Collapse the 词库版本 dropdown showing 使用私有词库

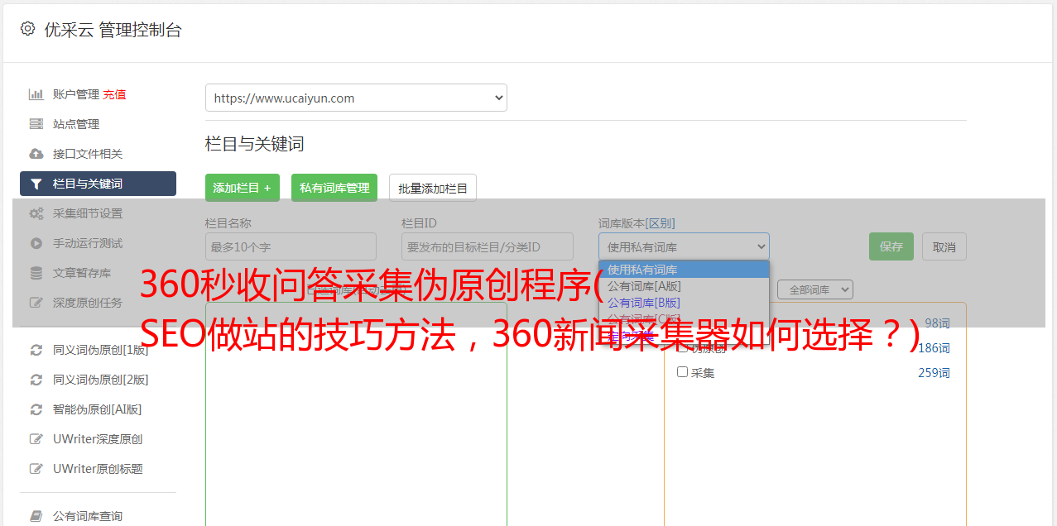[684, 246]
